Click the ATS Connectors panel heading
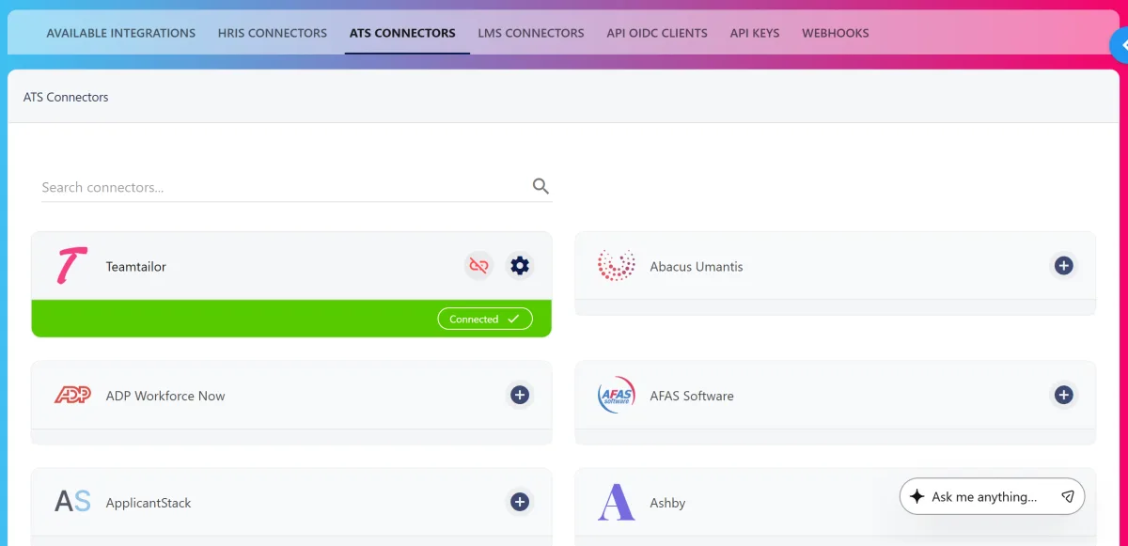The height and width of the screenshot is (546, 1128). (x=66, y=97)
